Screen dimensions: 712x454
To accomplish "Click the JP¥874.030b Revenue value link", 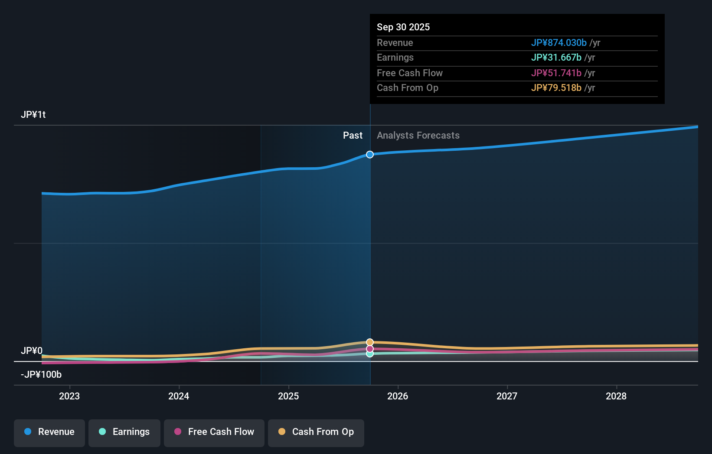I will pos(559,43).
